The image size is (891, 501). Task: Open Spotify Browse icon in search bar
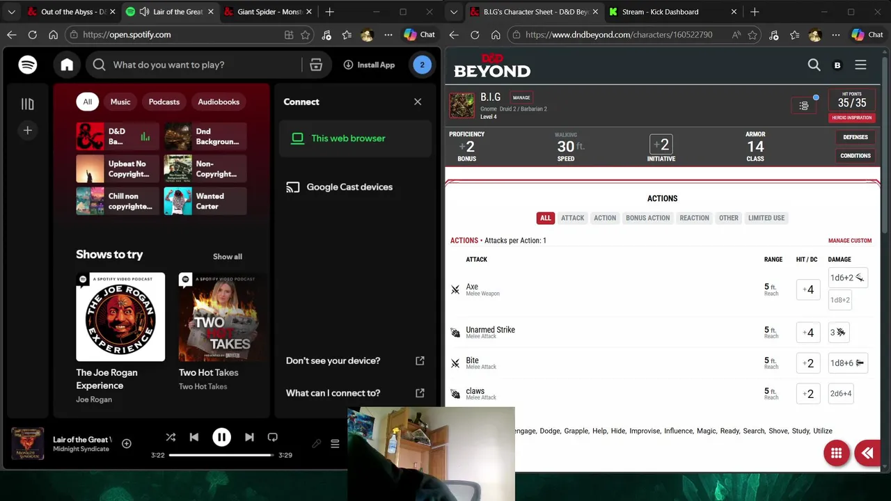[316, 65]
